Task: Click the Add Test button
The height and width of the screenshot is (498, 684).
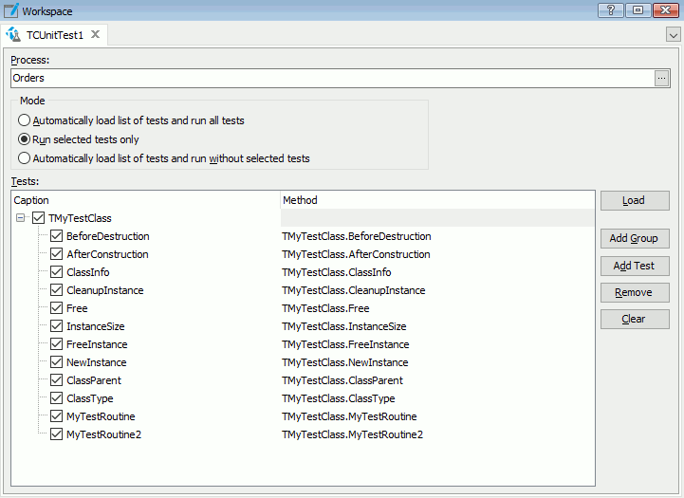Action: [635, 266]
